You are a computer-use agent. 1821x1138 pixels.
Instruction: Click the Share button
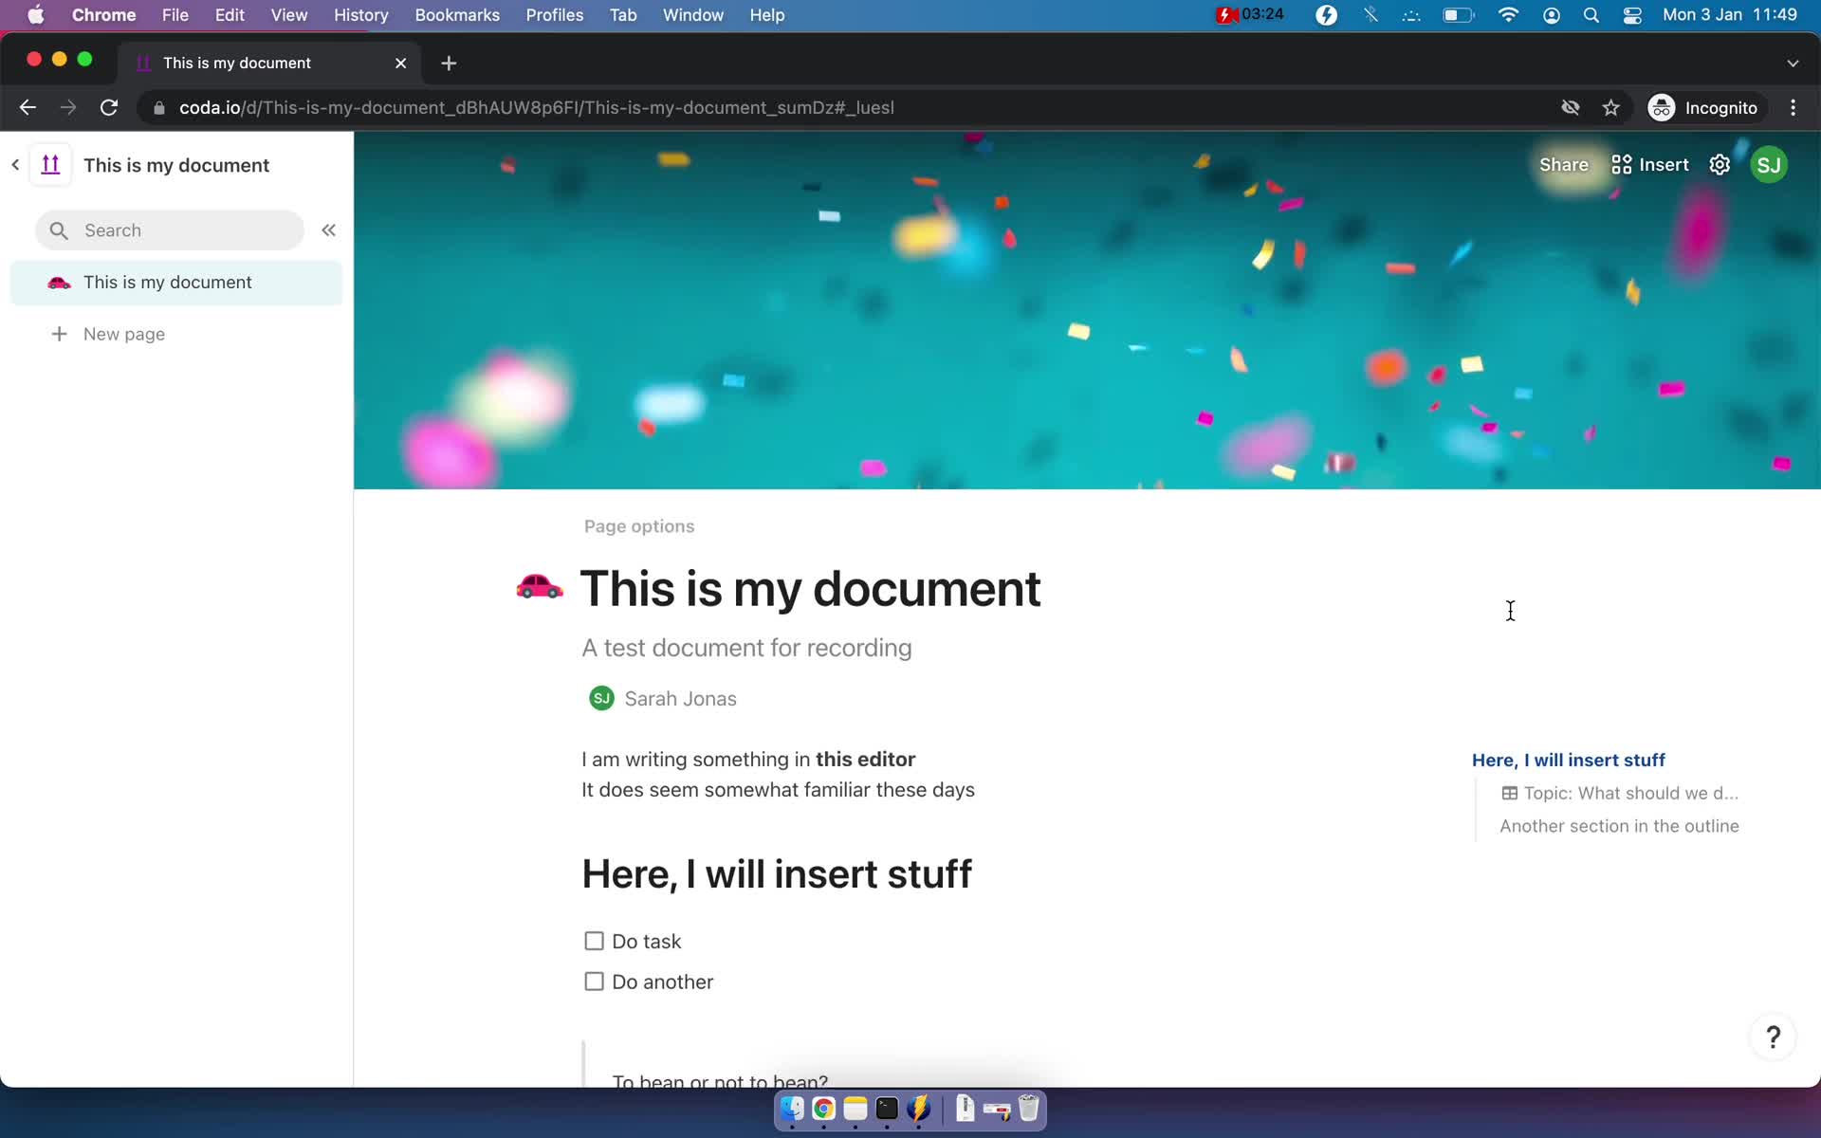coord(1563,165)
